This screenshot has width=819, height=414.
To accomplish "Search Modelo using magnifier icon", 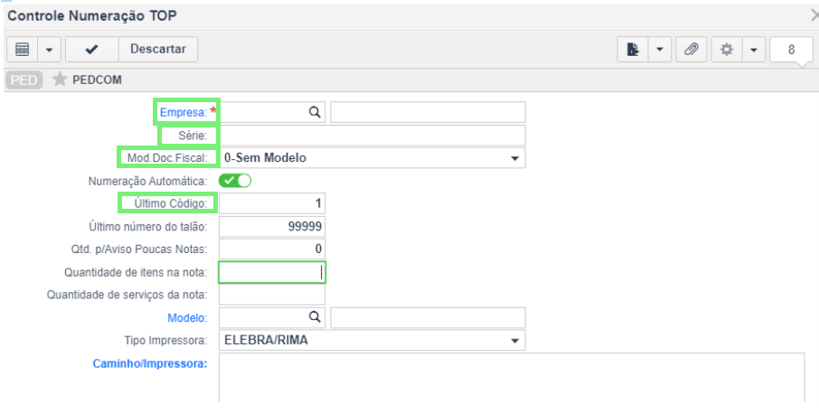I will [x=315, y=317].
